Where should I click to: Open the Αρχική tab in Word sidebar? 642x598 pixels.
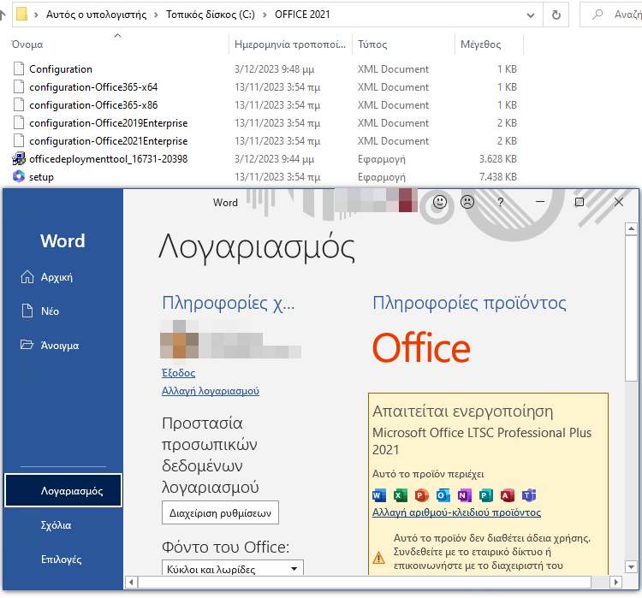pyautogui.click(x=56, y=277)
